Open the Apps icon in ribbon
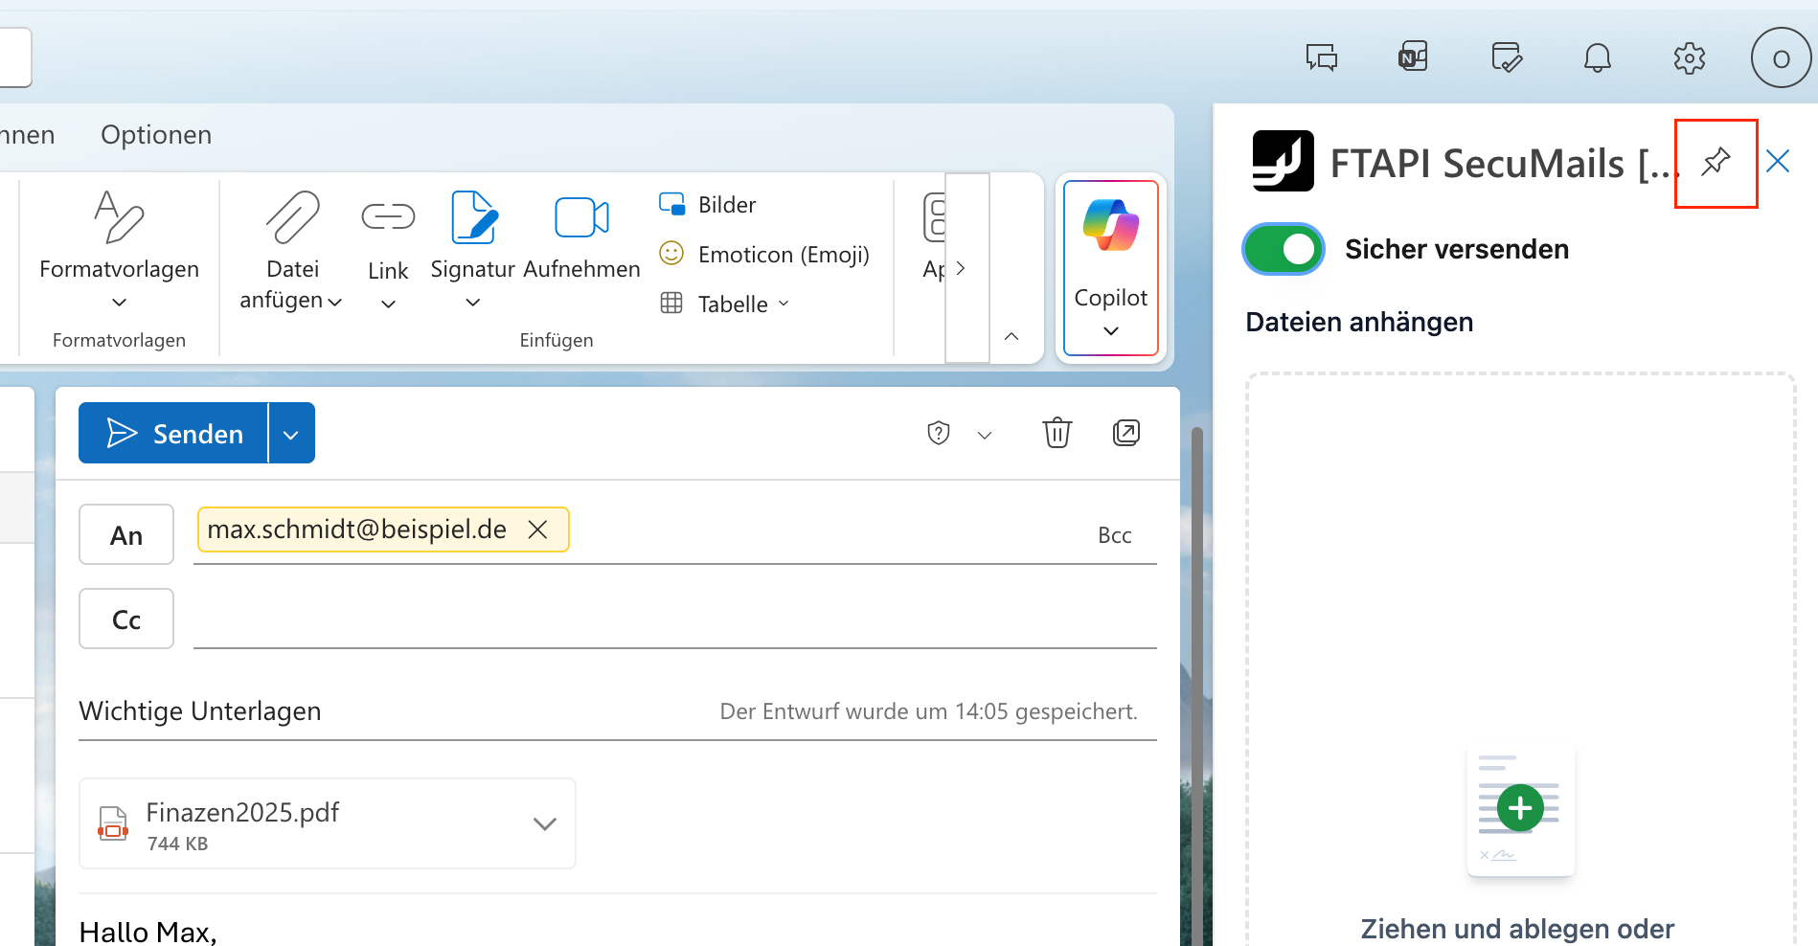1818x946 pixels. [933, 236]
